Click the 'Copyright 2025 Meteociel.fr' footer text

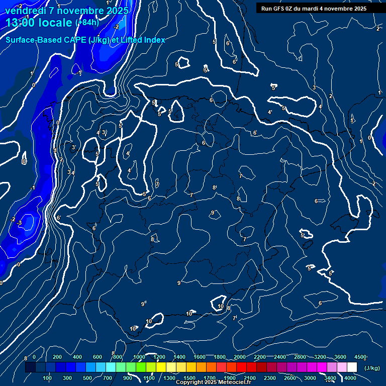(214, 382)
